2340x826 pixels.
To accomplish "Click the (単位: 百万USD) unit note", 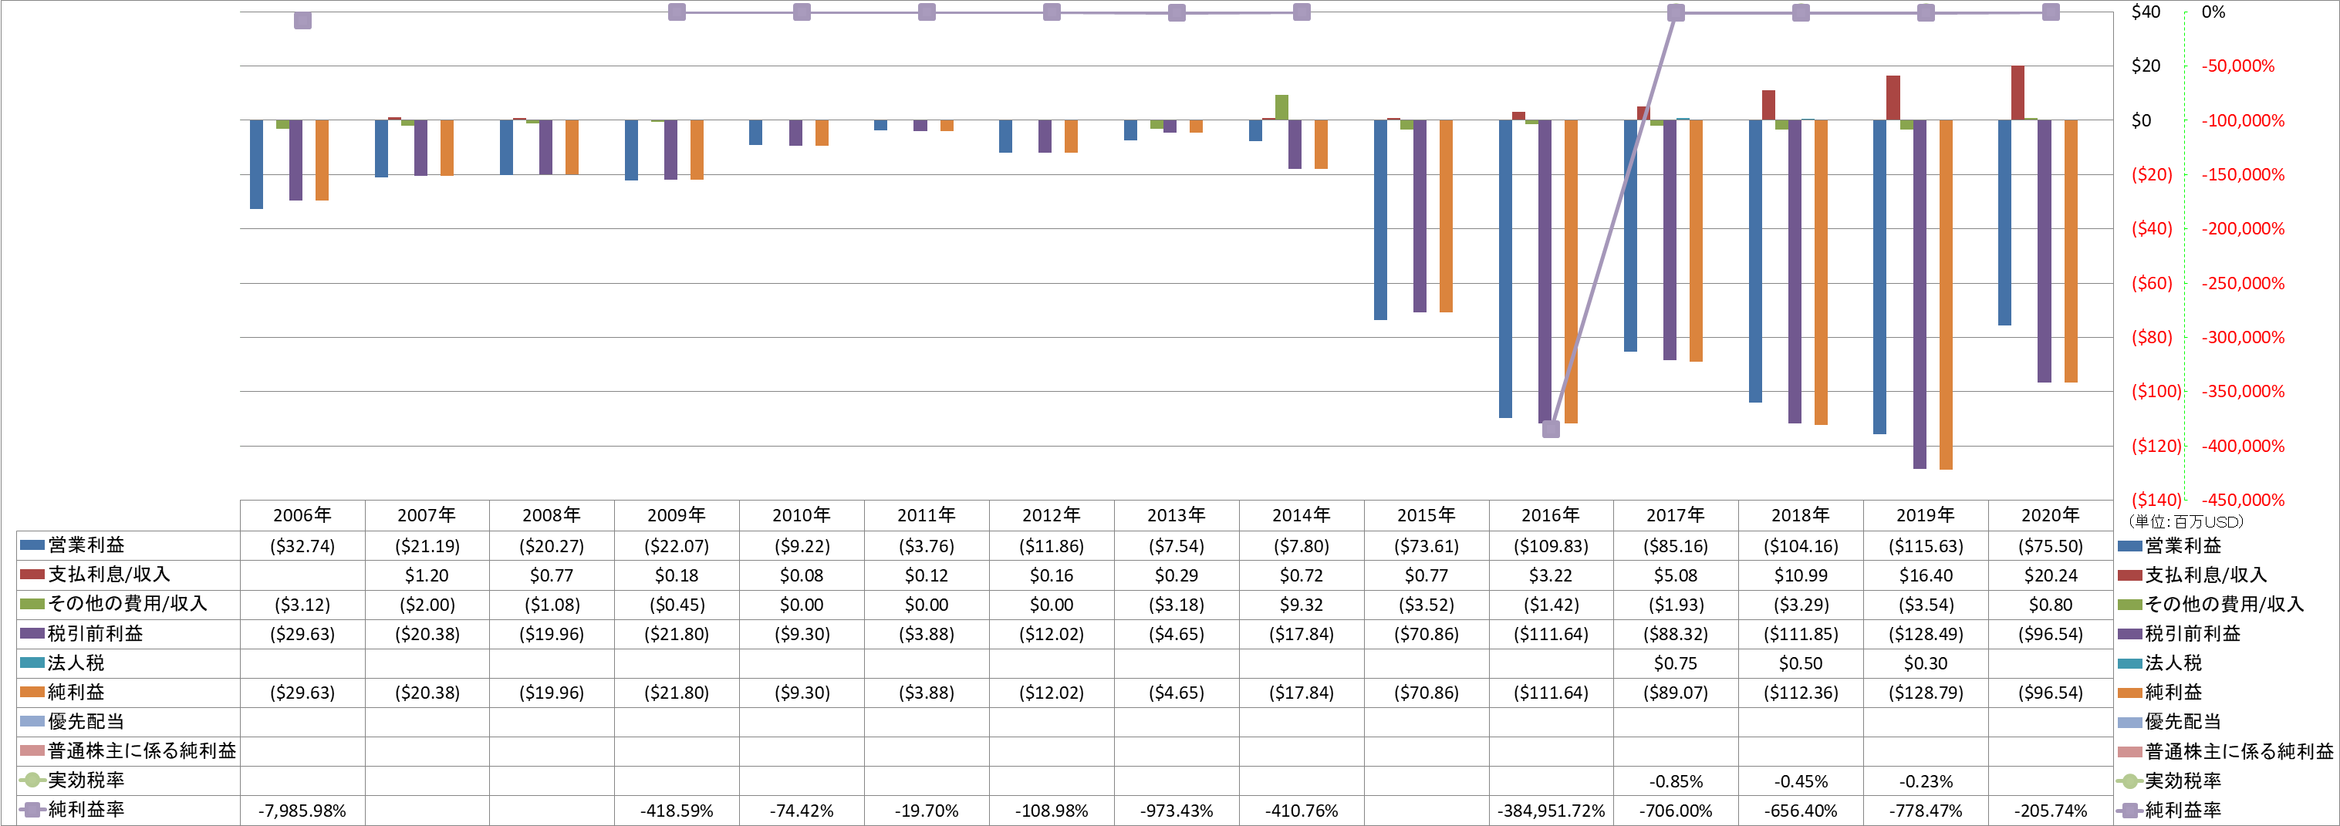I will pos(2186,522).
